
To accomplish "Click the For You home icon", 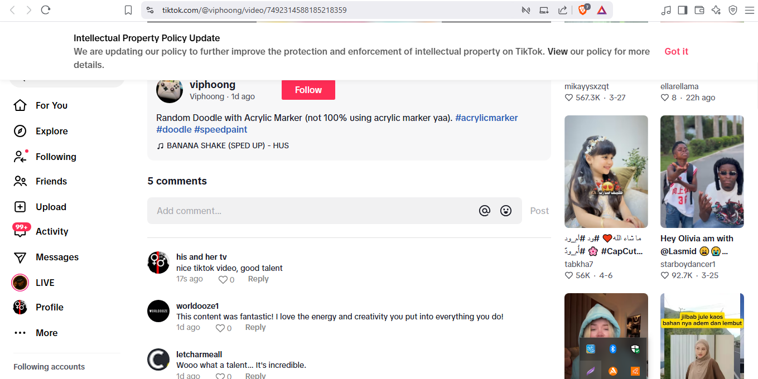I will point(20,105).
